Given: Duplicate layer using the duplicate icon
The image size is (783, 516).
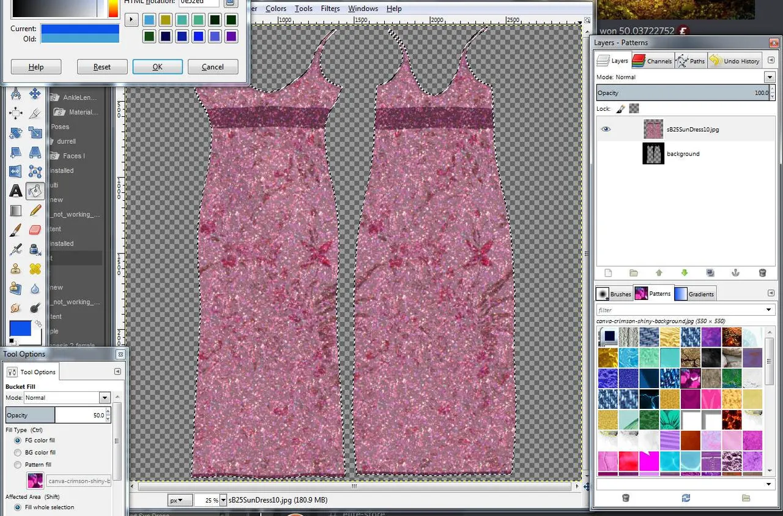Looking at the screenshot, I should tap(710, 273).
